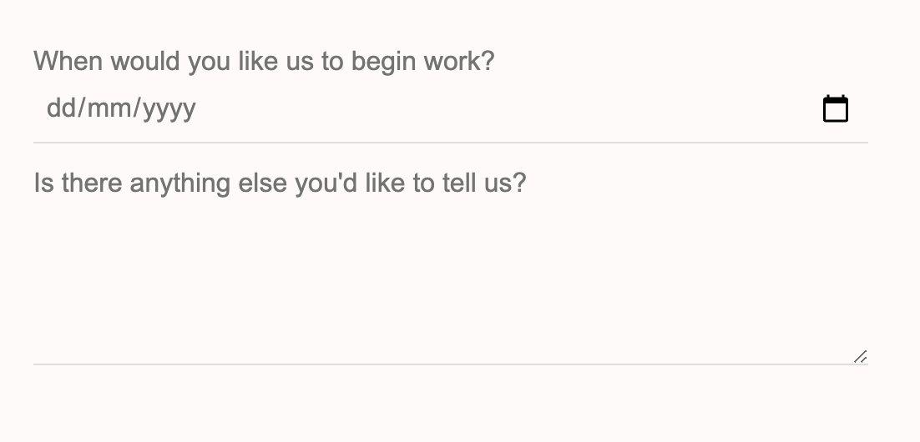920x442 pixels.
Task: Click empty space inside the date field
Action: coord(504,108)
